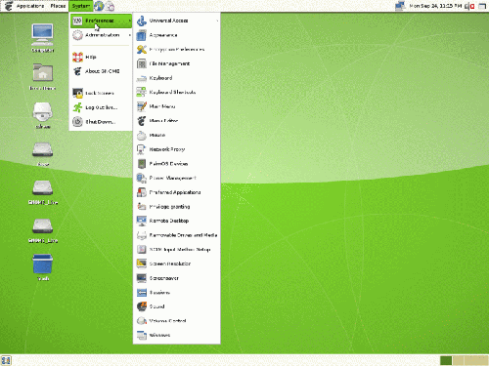Click the Keyboard Shortcuts icon
The height and width of the screenshot is (366, 489).
point(142,92)
